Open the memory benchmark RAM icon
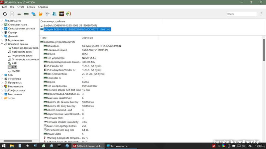The height and width of the screenshot is (149, 266). [x=26, y=14]
